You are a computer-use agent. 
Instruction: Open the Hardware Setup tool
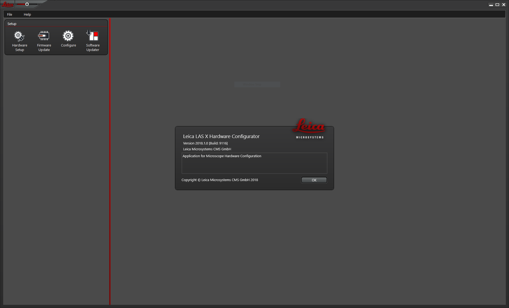[20, 41]
